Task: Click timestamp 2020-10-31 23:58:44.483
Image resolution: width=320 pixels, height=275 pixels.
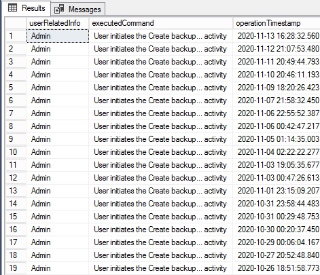Action: [279, 204]
